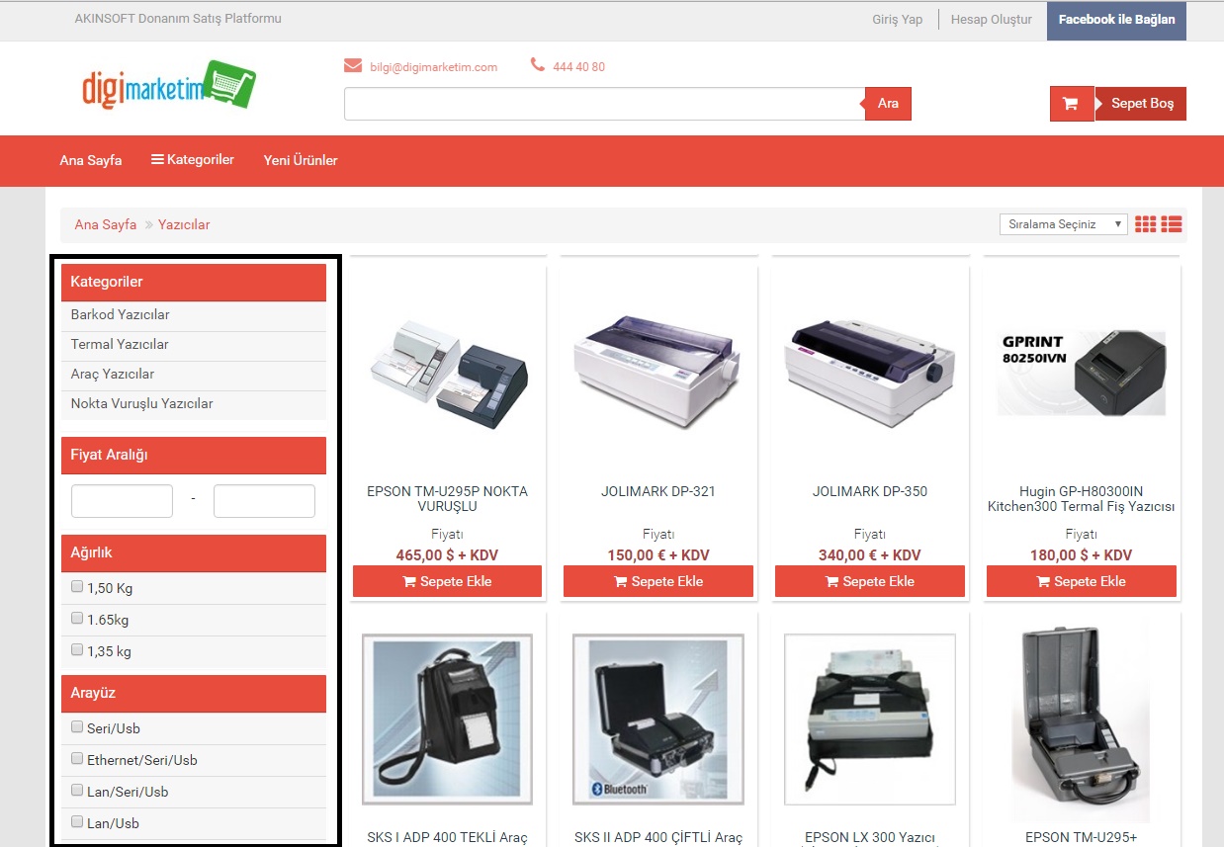The height and width of the screenshot is (847, 1224).
Task: Open JOLIMARK DP-350 product title
Action: (x=870, y=491)
